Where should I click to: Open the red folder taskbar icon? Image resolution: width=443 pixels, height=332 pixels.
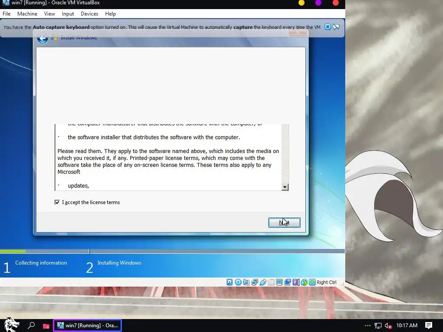(x=46, y=326)
